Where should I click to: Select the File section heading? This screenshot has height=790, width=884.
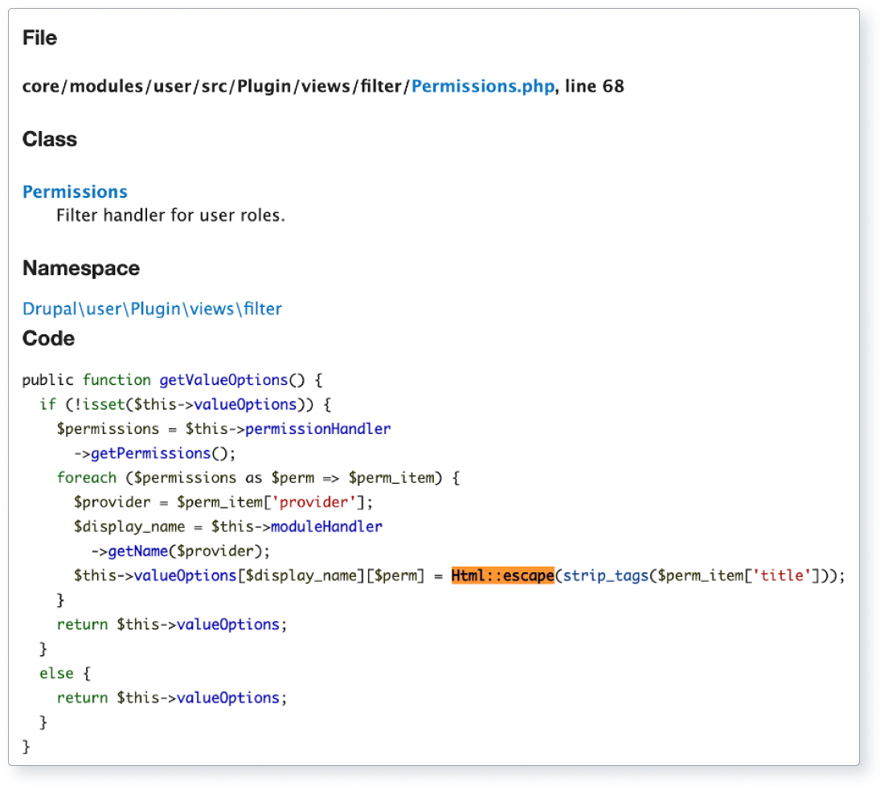(x=39, y=37)
